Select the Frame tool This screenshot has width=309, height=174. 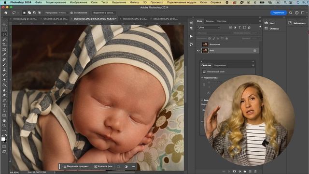[x=4, y=49]
